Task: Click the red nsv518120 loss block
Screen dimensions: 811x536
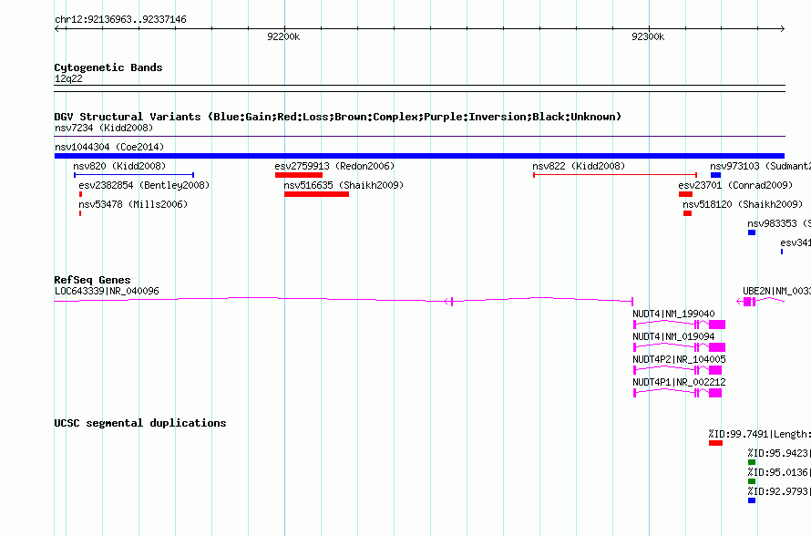Action: [687, 213]
